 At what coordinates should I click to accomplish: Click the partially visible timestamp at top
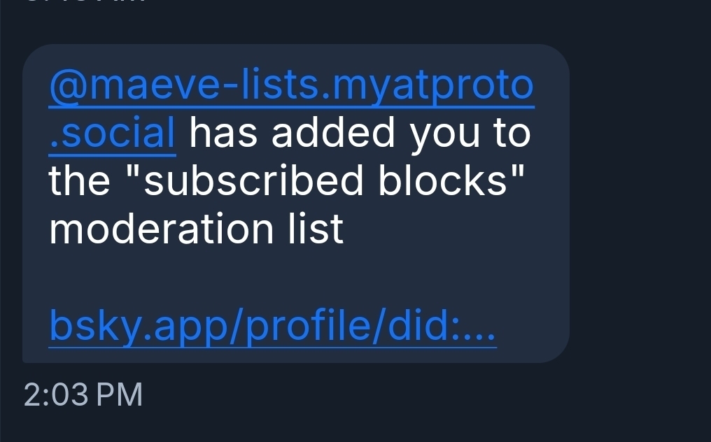[84, 2]
